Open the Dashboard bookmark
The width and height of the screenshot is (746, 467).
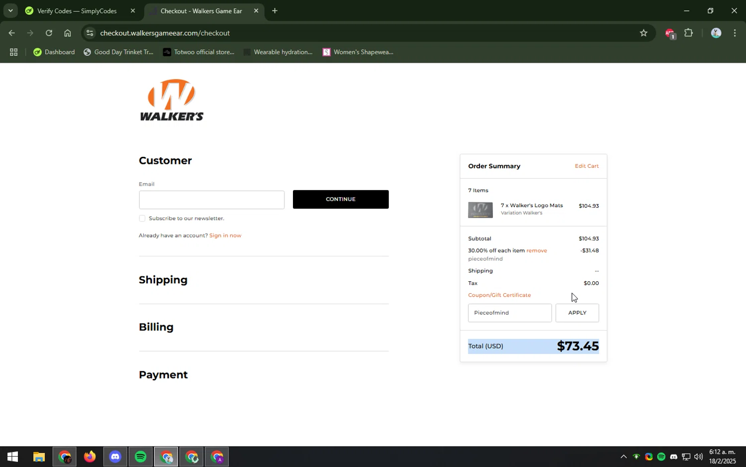click(x=54, y=52)
